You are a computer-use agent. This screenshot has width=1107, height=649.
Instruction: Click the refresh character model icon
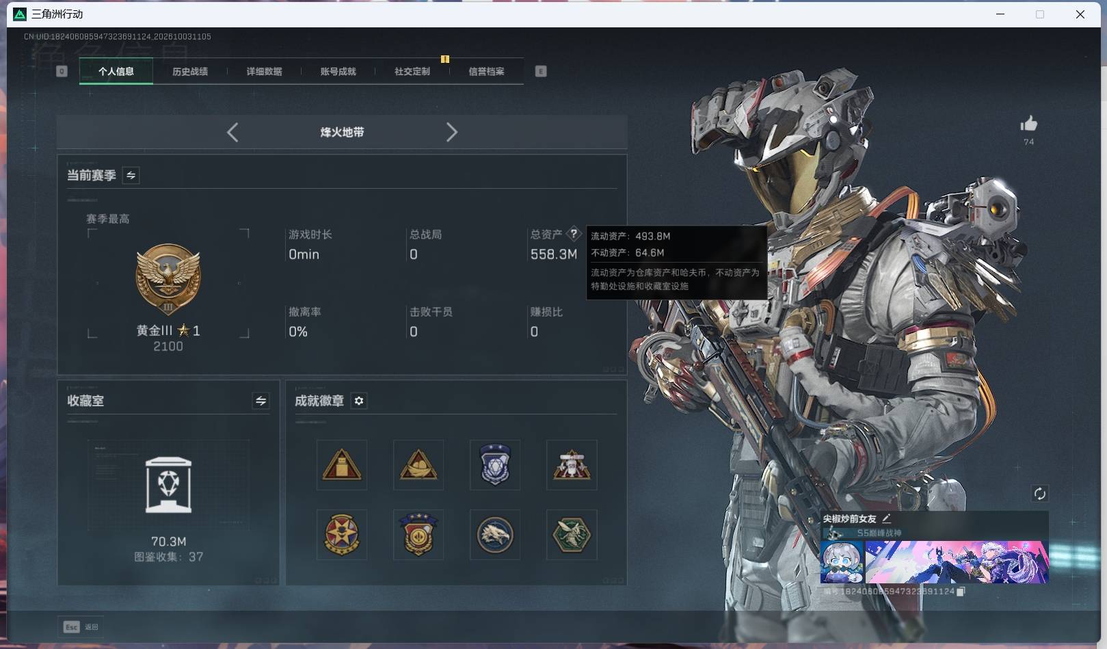[1039, 494]
